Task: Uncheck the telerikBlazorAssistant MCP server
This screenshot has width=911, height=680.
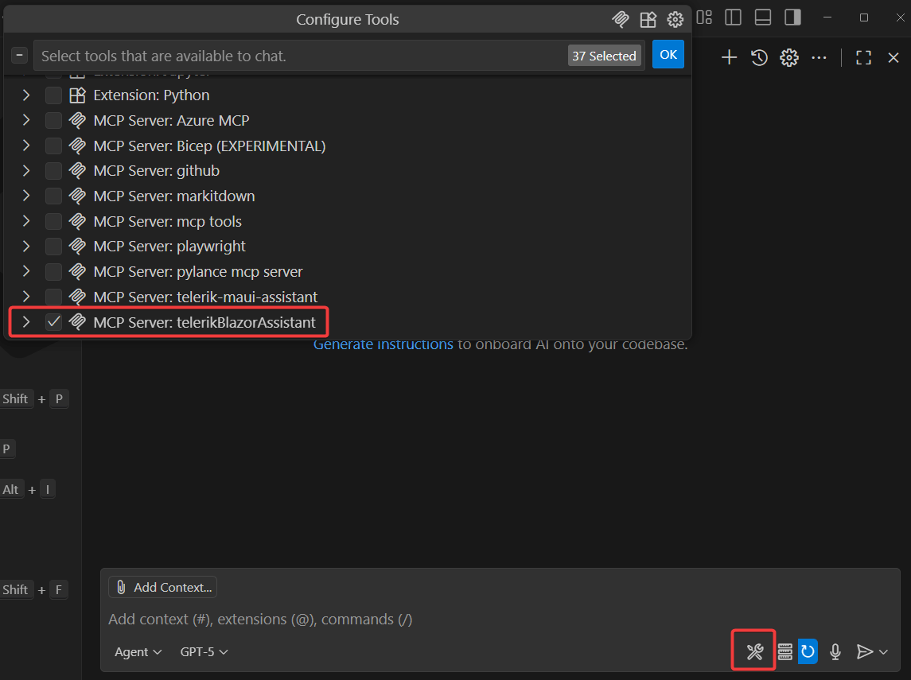Action: click(x=53, y=321)
